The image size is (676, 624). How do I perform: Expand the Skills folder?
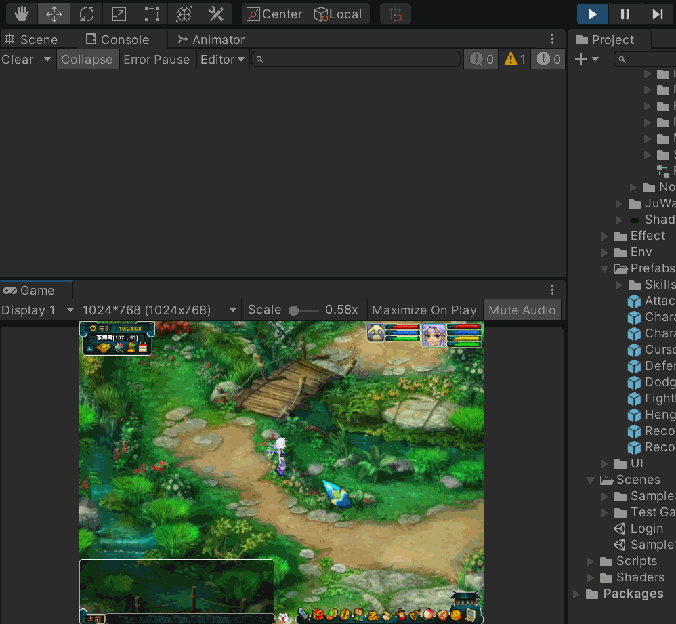click(619, 285)
